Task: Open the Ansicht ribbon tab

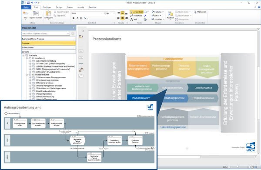Action: [x=80, y=7]
